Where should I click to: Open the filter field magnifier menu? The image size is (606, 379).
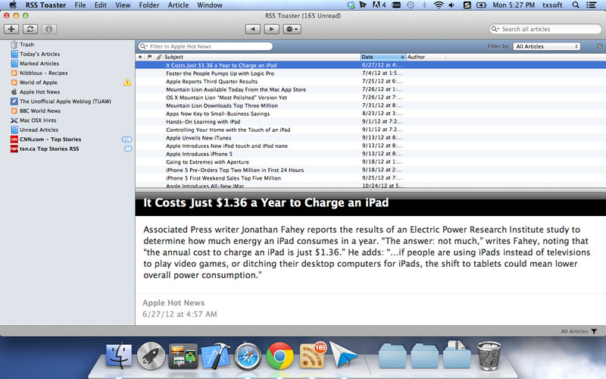(x=144, y=46)
